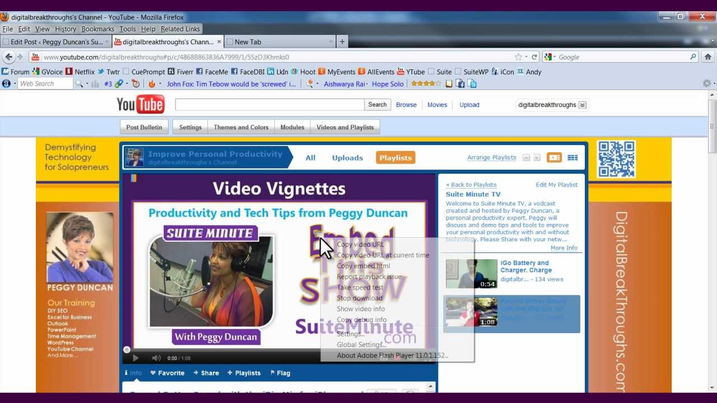Click the Facebook share page icon in toolbar

click(x=460, y=83)
